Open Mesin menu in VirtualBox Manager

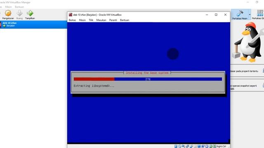click(8, 7)
